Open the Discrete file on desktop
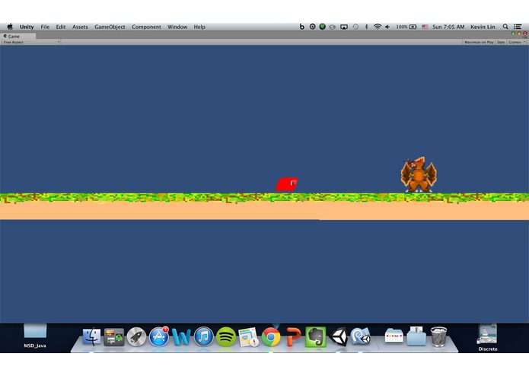 (487, 337)
